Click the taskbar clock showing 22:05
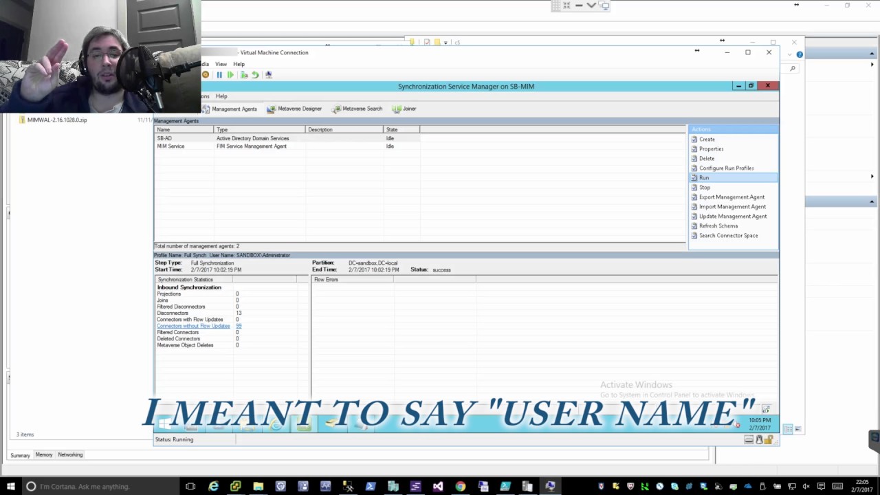 pyautogui.click(x=861, y=487)
